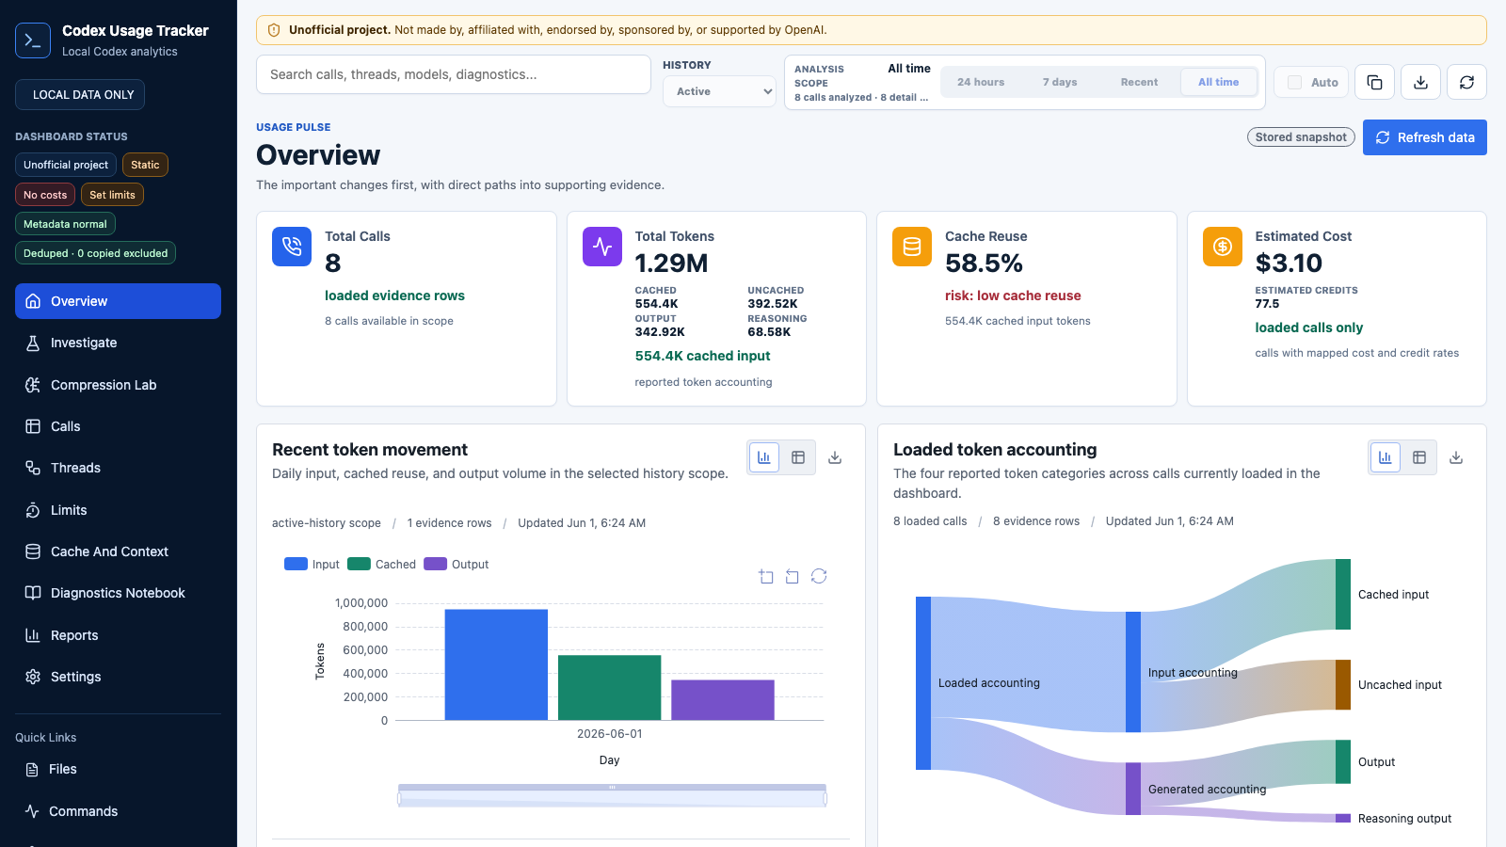Download the Recent token movement chart
The width and height of the screenshot is (1506, 847).
click(x=835, y=457)
